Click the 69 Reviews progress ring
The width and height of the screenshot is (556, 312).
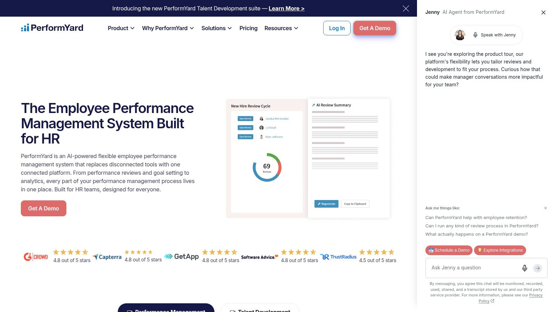point(267,167)
